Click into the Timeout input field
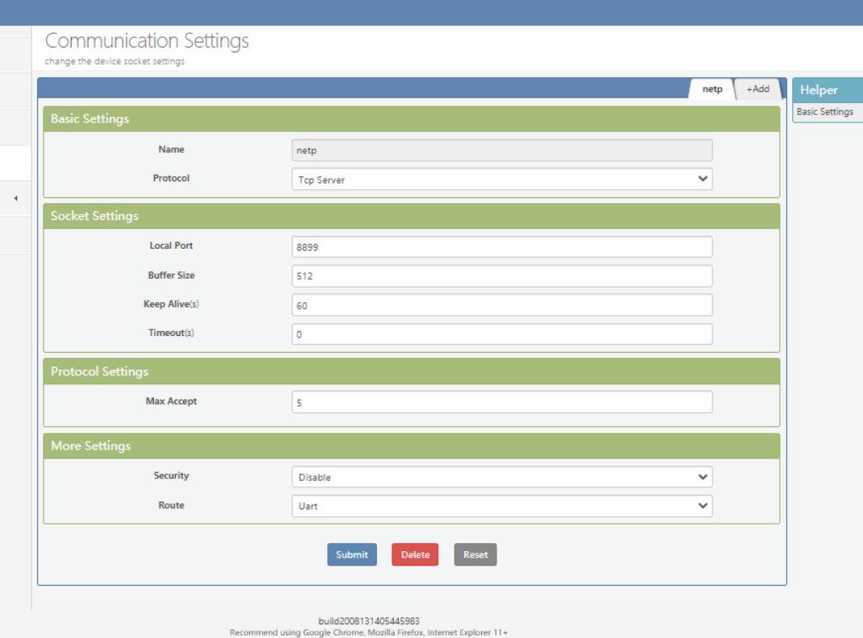 click(x=501, y=334)
